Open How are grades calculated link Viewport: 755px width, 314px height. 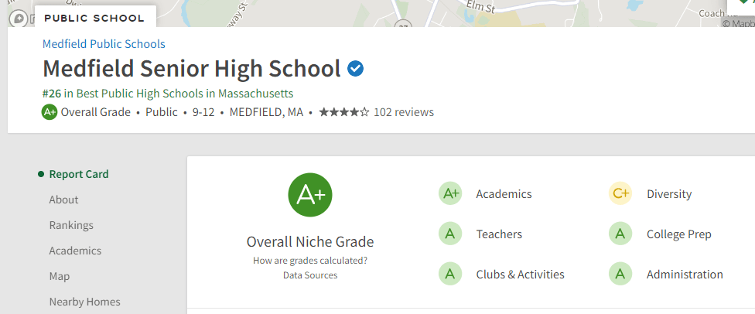pyautogui.click(x=310, y=261)
